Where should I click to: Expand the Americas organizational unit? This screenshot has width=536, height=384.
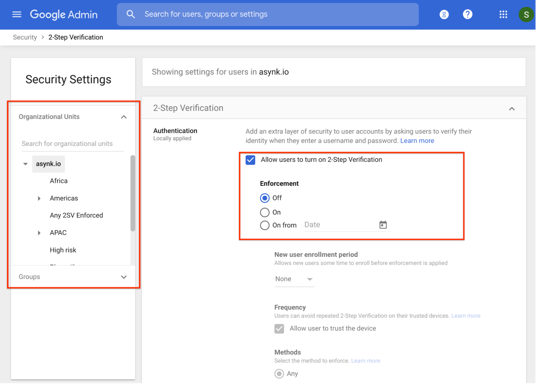[39, 198]
